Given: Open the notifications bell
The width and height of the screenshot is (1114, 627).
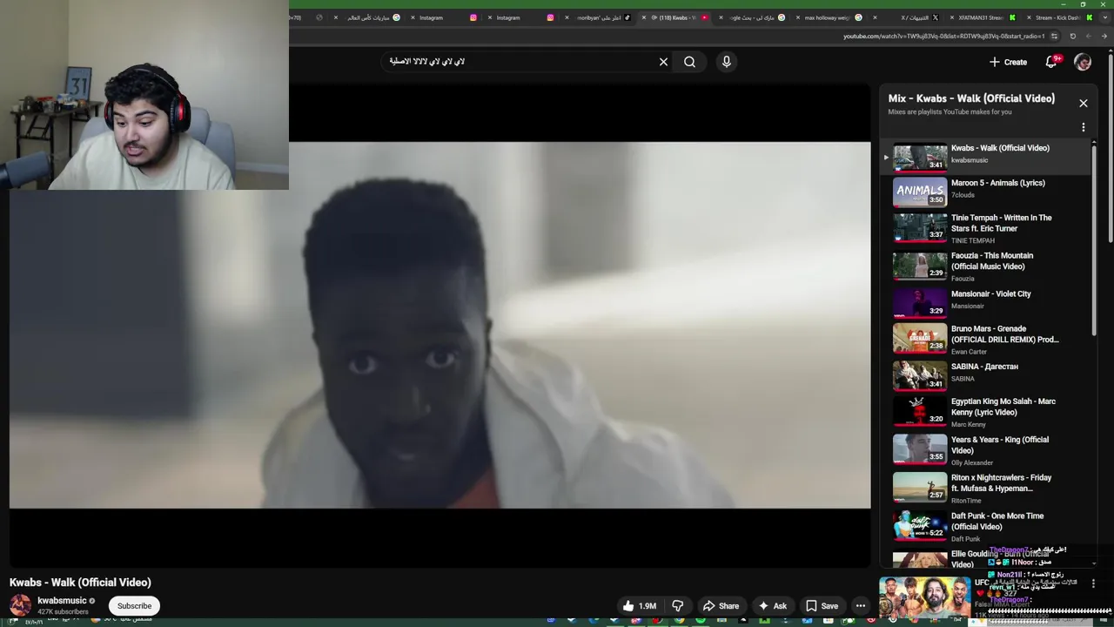Looking at the screenshot, I should (1050, 62).
